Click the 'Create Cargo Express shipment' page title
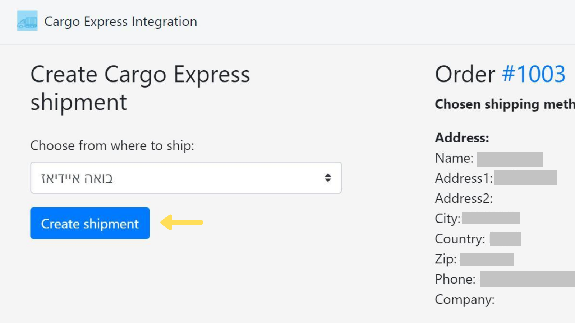 141,88
